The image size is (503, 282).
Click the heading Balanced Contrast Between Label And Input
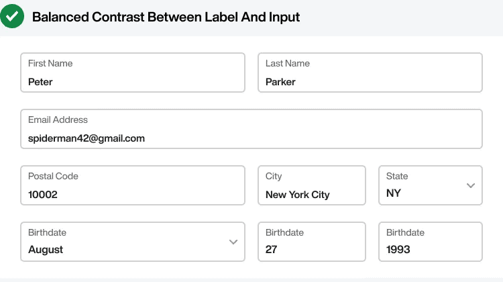[x=166, y=17]
